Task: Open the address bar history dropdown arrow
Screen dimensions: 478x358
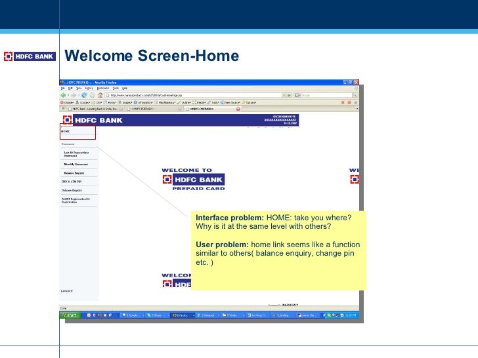Action: tap(284, 95)
